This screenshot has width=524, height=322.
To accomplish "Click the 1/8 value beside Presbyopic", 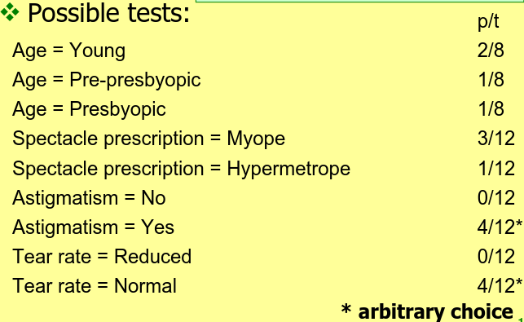I will pos(491,109).
